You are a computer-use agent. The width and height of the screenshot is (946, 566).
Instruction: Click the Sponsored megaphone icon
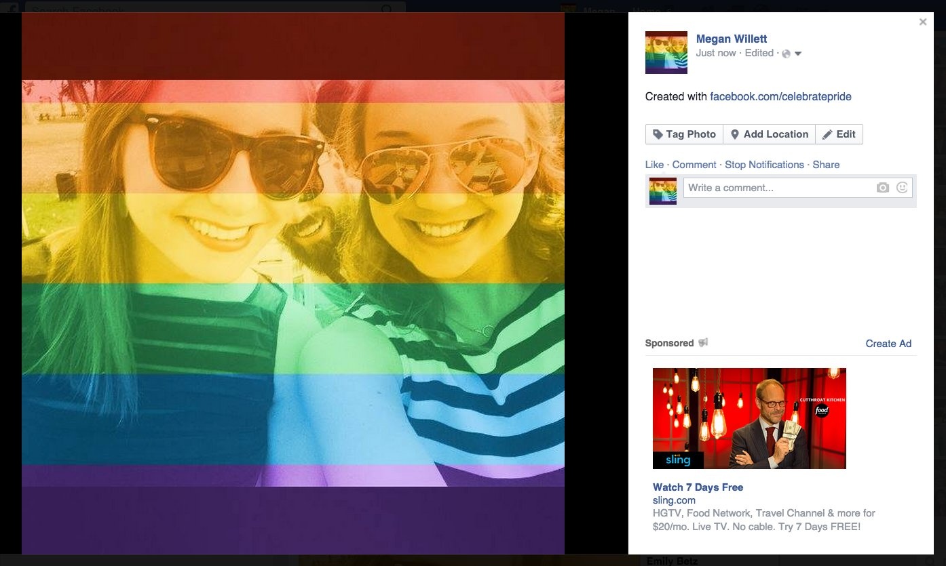703,343
